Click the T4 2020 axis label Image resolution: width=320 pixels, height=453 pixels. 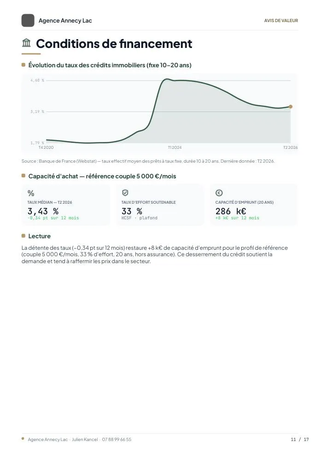coord(46,147)
